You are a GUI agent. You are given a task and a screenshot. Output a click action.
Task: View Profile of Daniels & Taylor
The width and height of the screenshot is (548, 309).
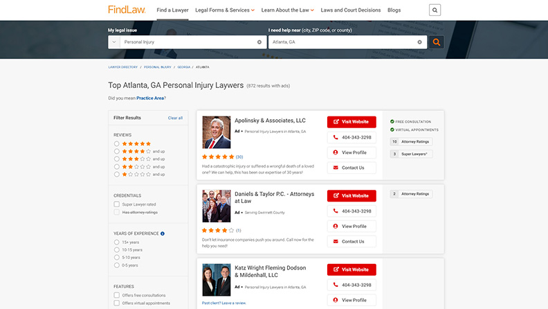(x=351, y=227)
